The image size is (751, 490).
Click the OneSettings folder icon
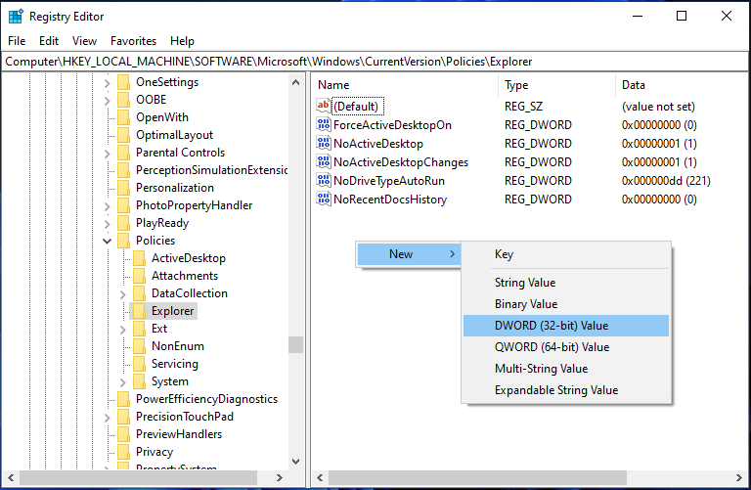tap(123, 82)
